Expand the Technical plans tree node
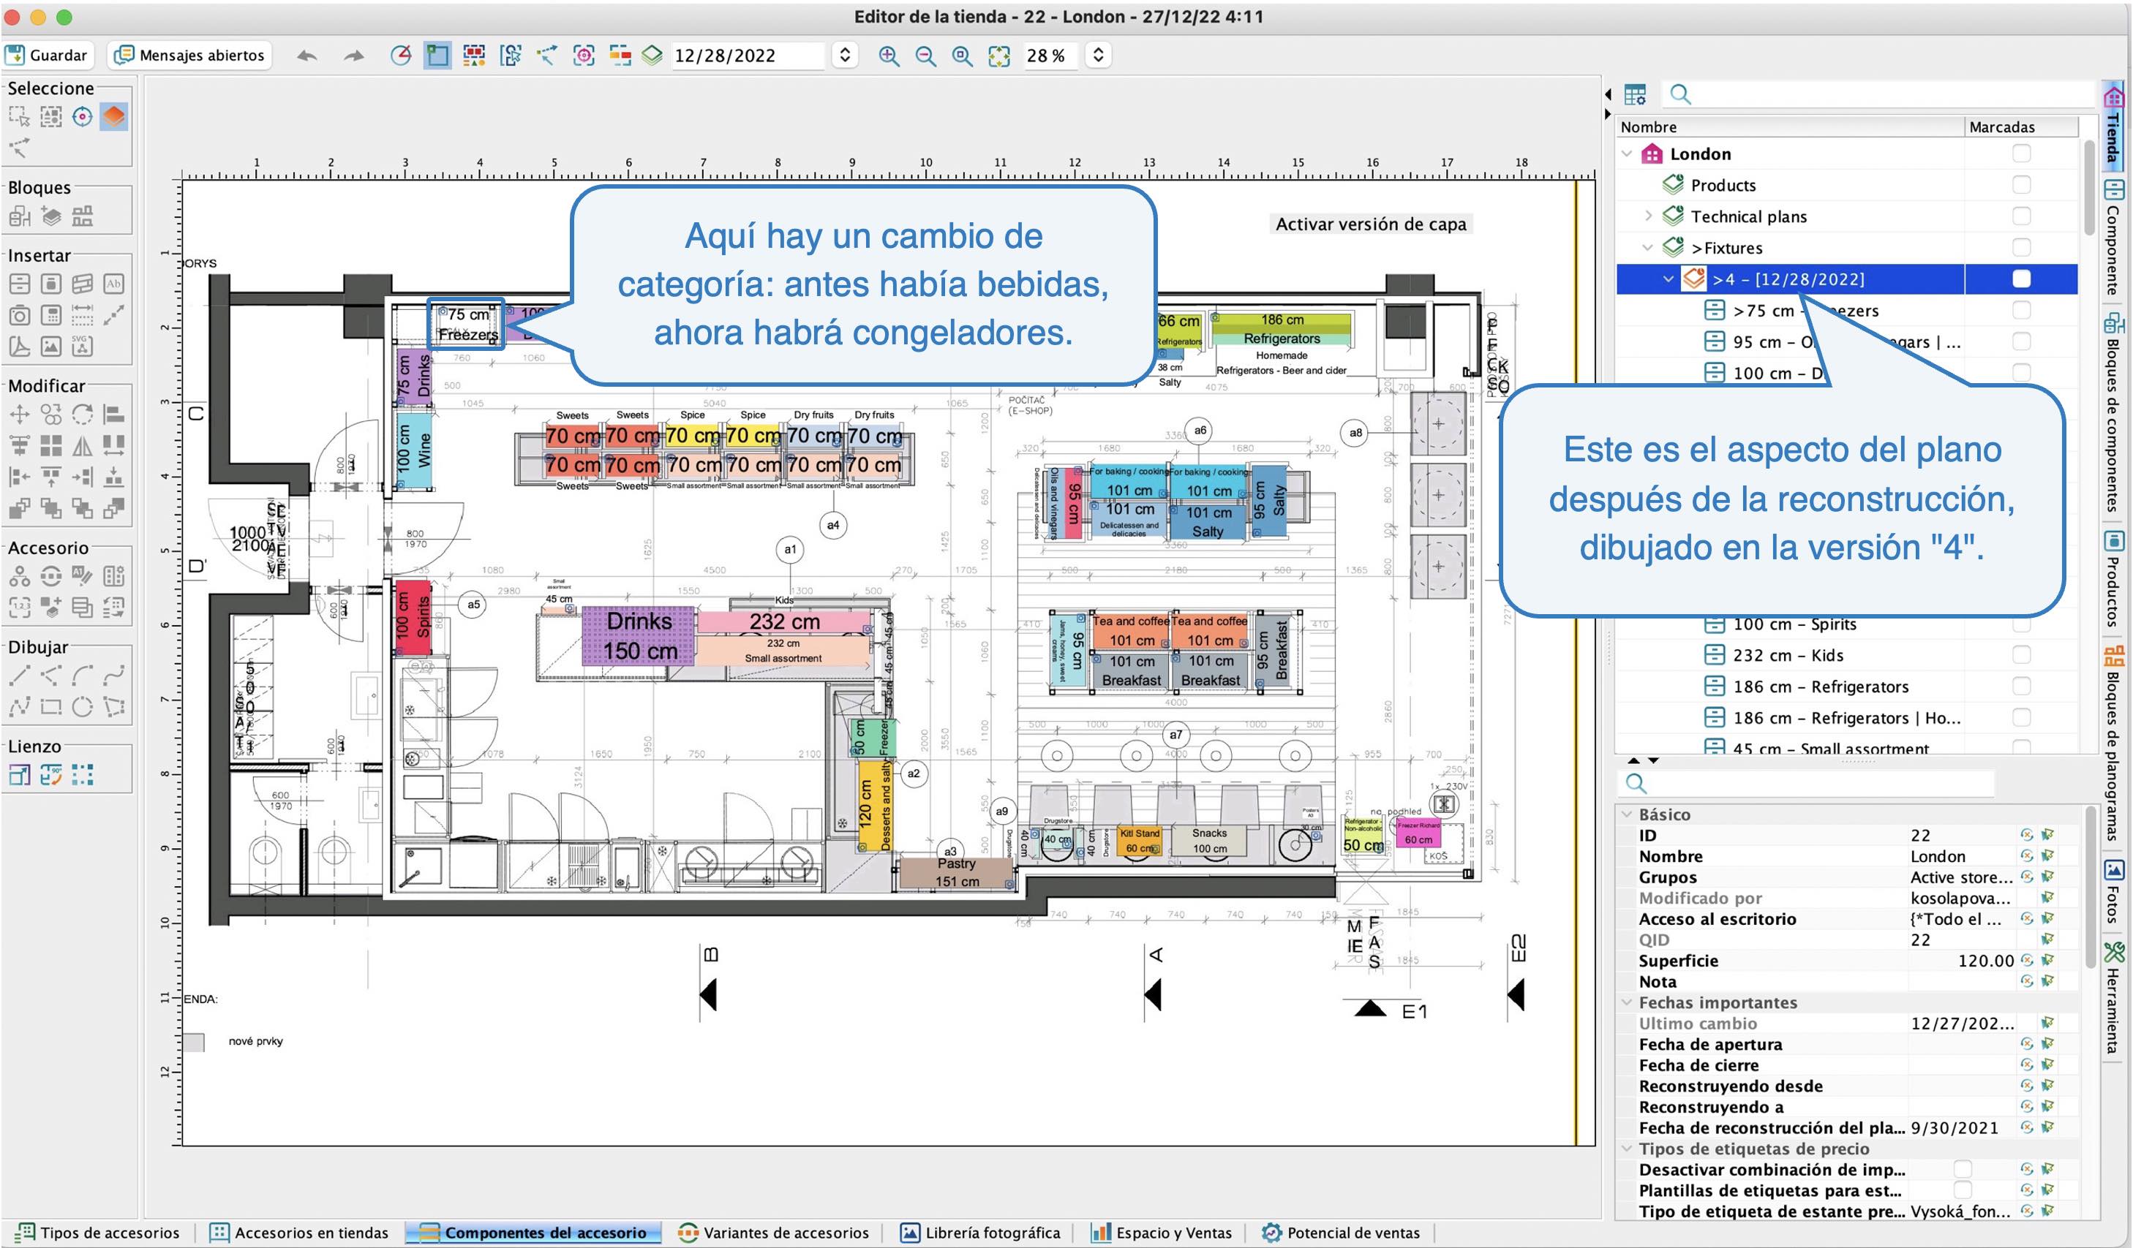This screenshot has width=2133, height=1248. coord(1648,216)
